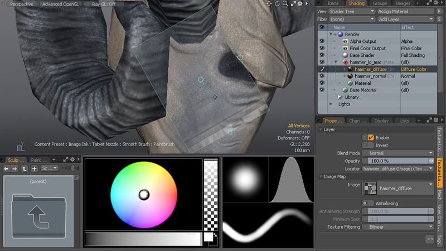The image size is (446, 251).
Task: Switch to the Images tab
Action: pyautogui.click(x=403, y=3)
